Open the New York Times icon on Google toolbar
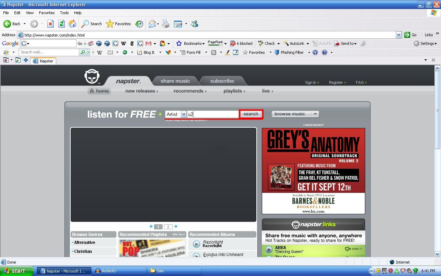 tap(132, 43)
